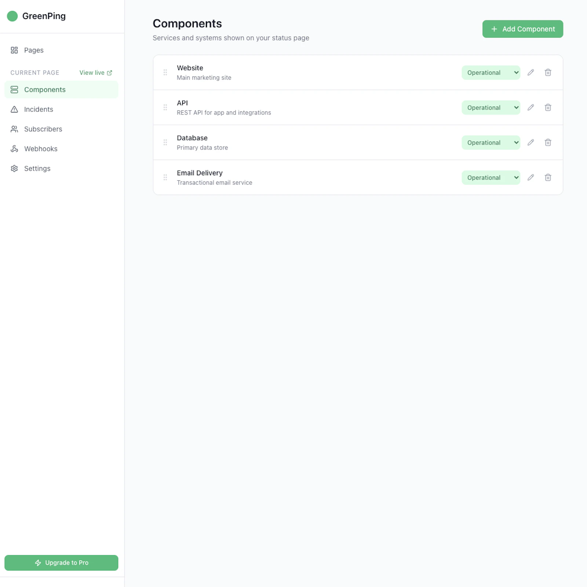This screenshot has height=587, width=587.
Task: Click the GreenPing brand name
Action: [44, 16]
